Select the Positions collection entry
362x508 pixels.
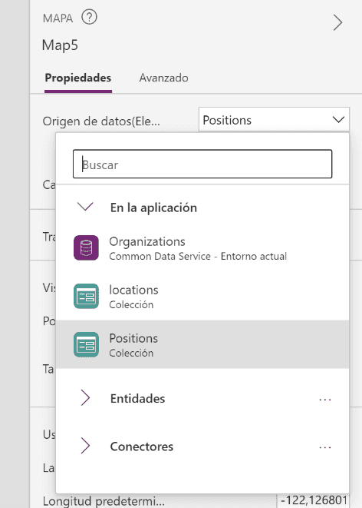point(202,344)
